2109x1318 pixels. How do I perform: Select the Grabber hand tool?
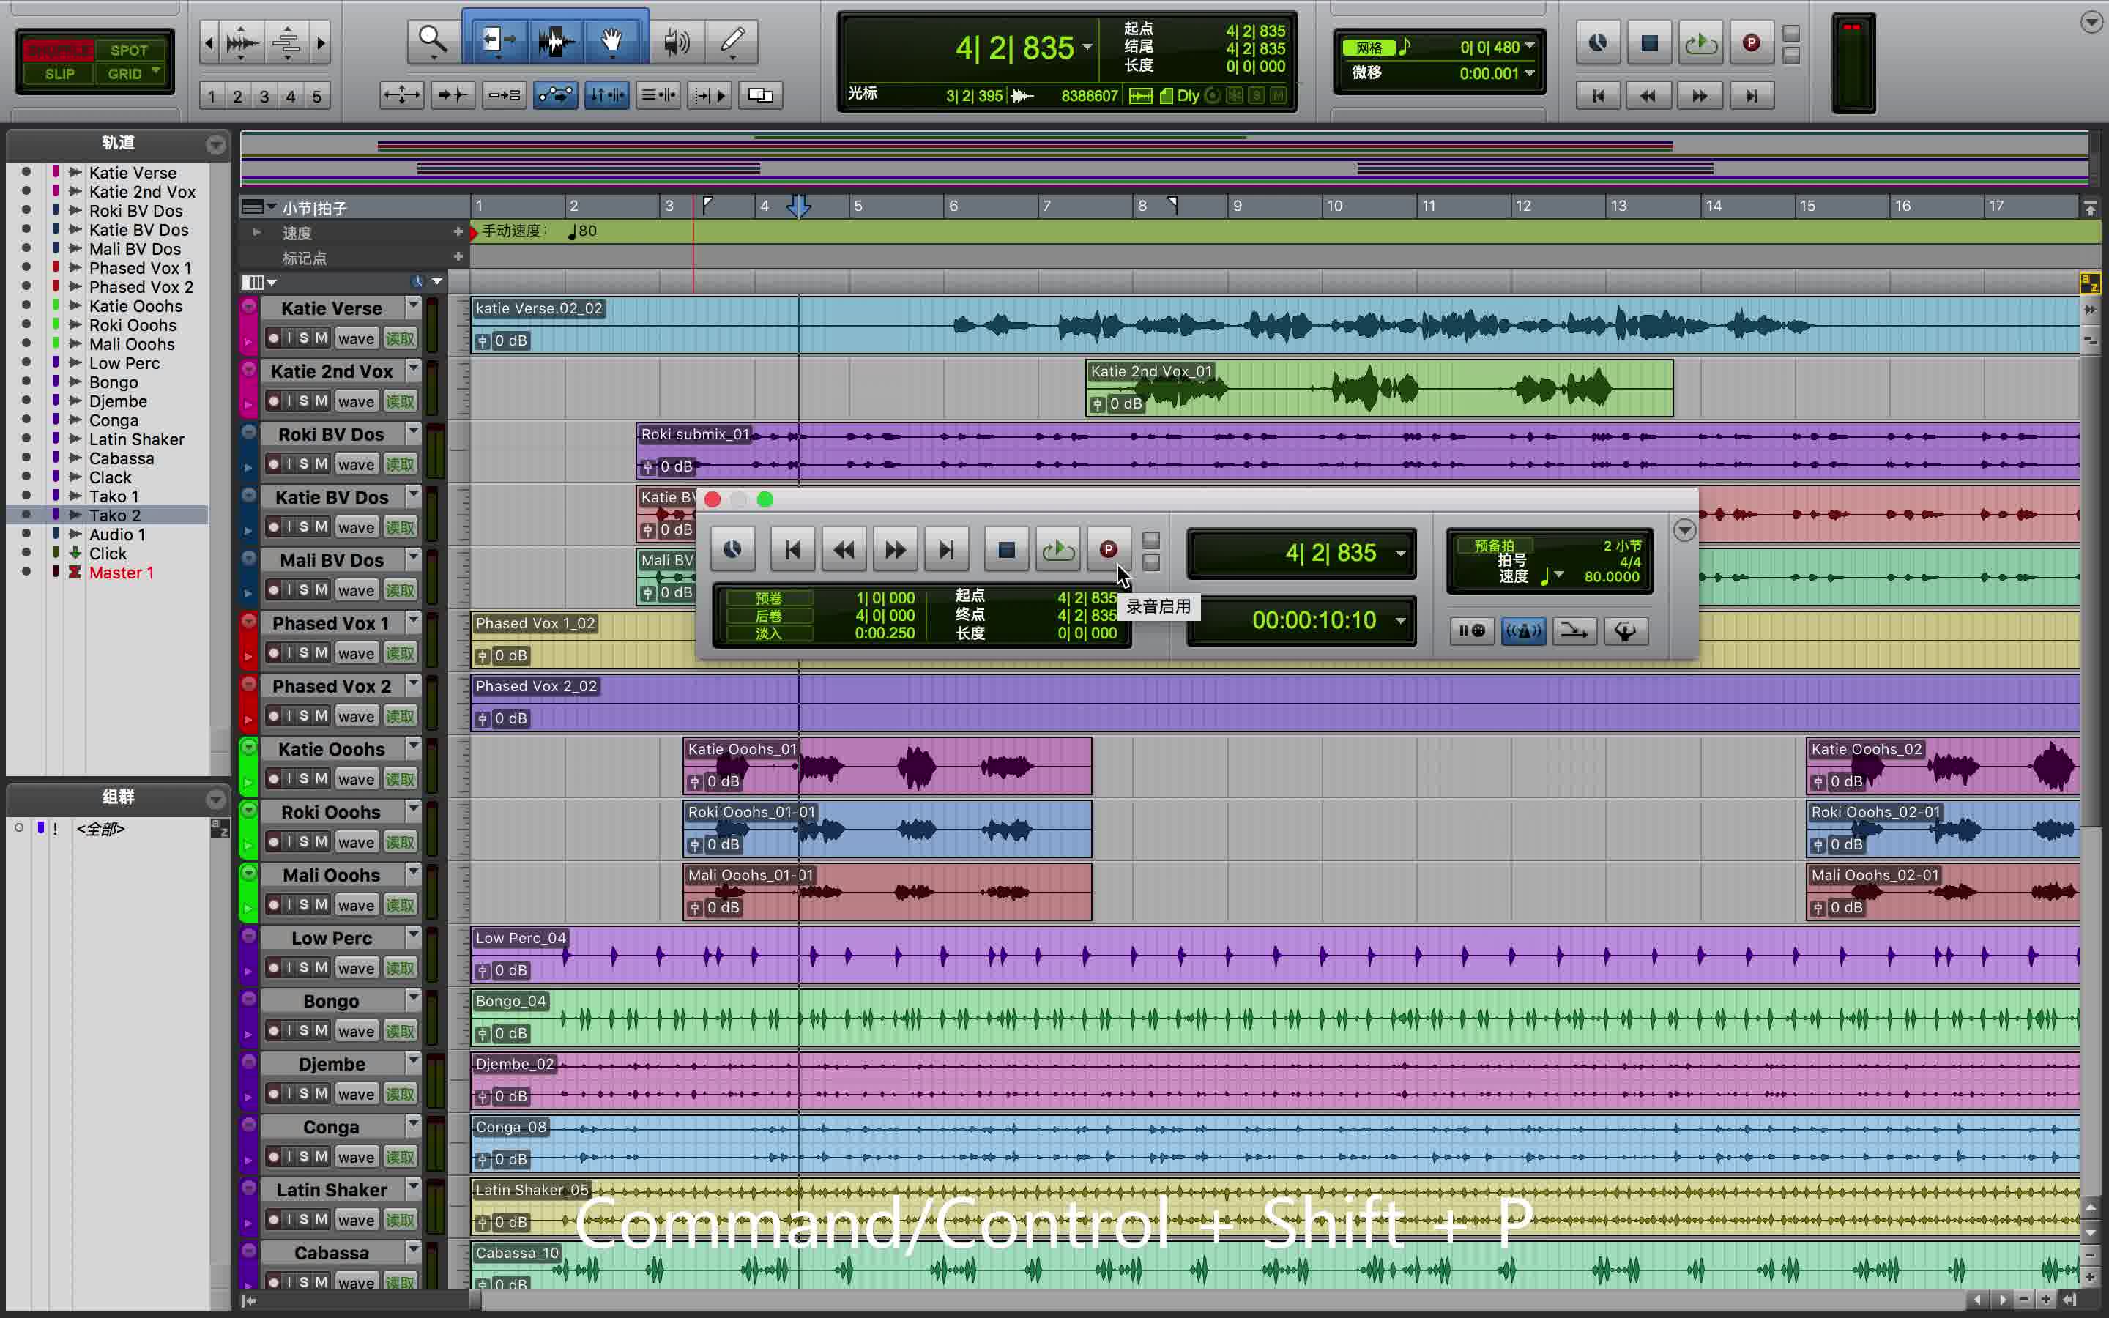point(611,41)
